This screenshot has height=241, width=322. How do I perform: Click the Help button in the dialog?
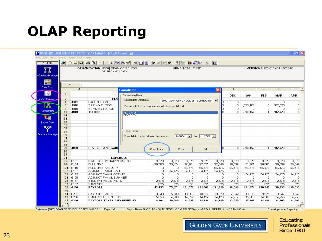pos(205,149)
